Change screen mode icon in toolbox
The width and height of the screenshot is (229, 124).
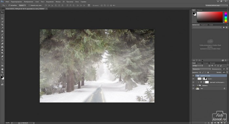click(2, 84)
